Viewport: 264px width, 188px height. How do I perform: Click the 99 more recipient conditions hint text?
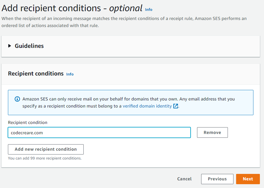(45, 158)
